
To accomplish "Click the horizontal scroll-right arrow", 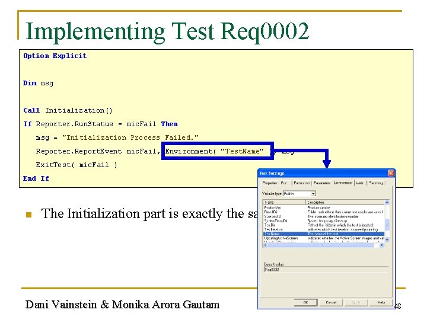I will click(x=382, y=245).
